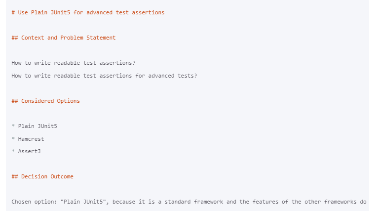Click the "AssertJ" bullet list item
This screenshot has height=211, width=379.
coord(29,151)
